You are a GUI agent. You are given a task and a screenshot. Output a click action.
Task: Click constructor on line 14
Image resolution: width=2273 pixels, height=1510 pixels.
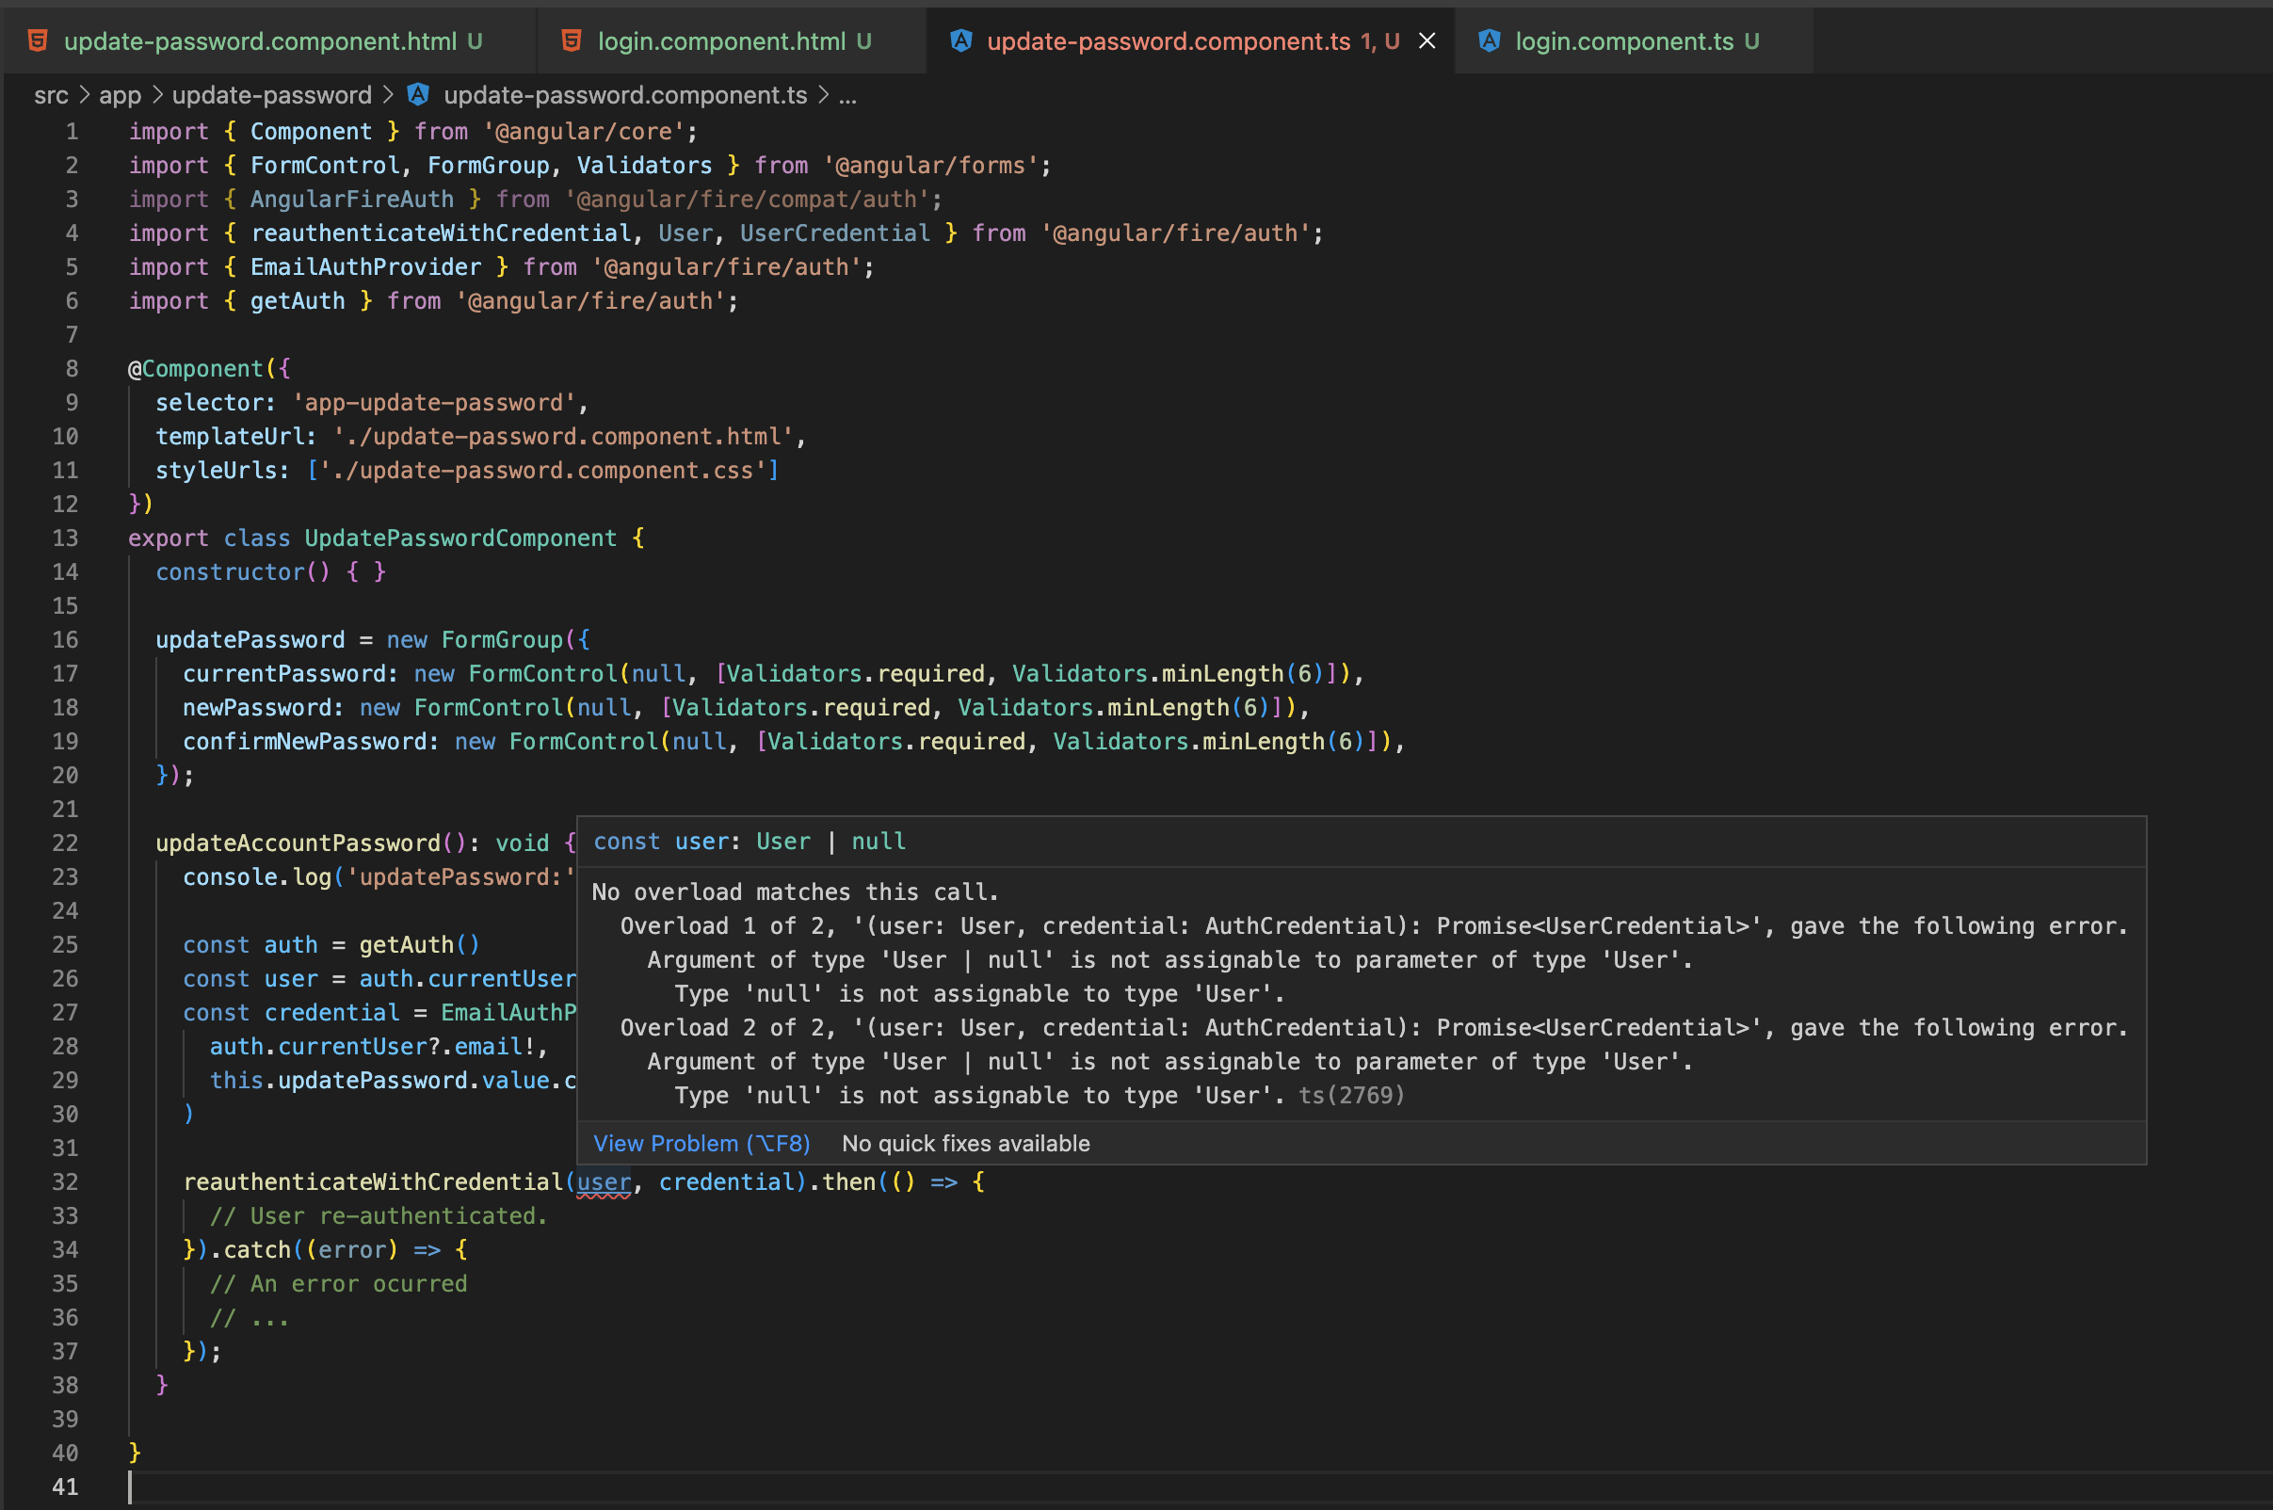[x=230, y=572]
